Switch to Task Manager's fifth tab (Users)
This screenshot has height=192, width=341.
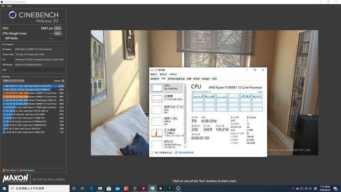point(197,79)
